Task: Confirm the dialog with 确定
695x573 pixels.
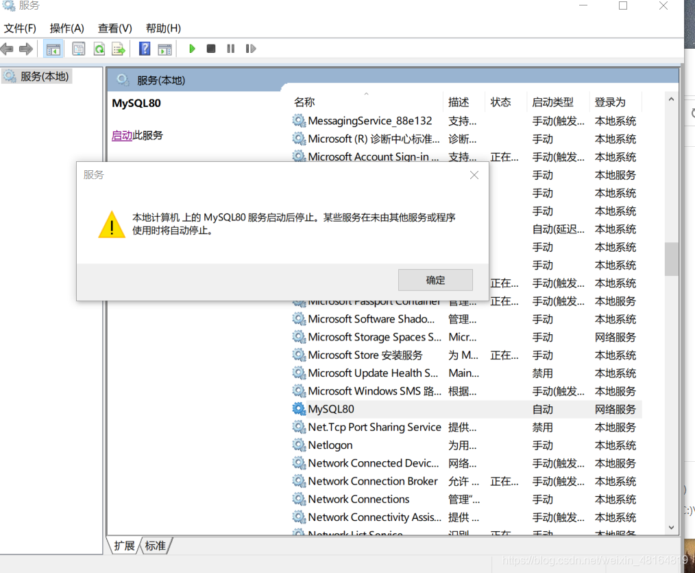Action: coord(435,280)
